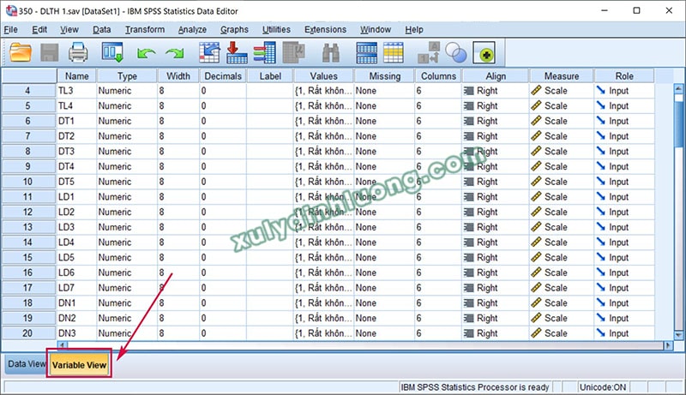Screen dimensions: 686x395
Task: Click the Open data document folder icon
Action: [21, 52]
